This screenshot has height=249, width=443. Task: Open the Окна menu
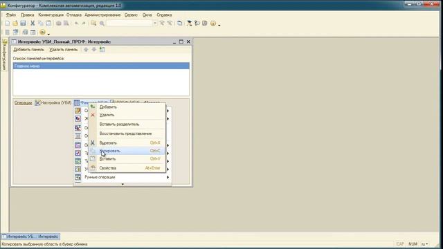click(147, 15)
